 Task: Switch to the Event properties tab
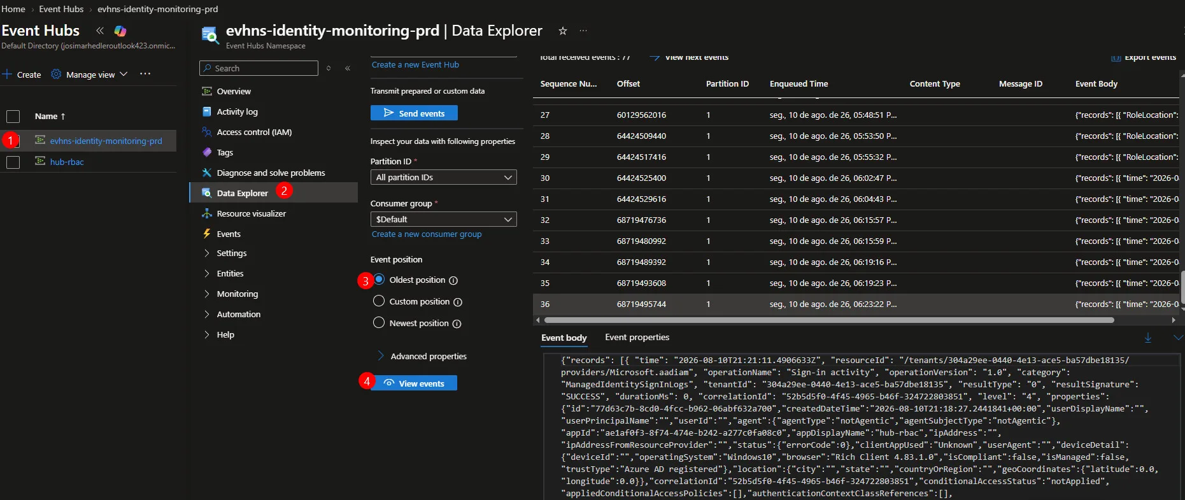tap(637, 338)
